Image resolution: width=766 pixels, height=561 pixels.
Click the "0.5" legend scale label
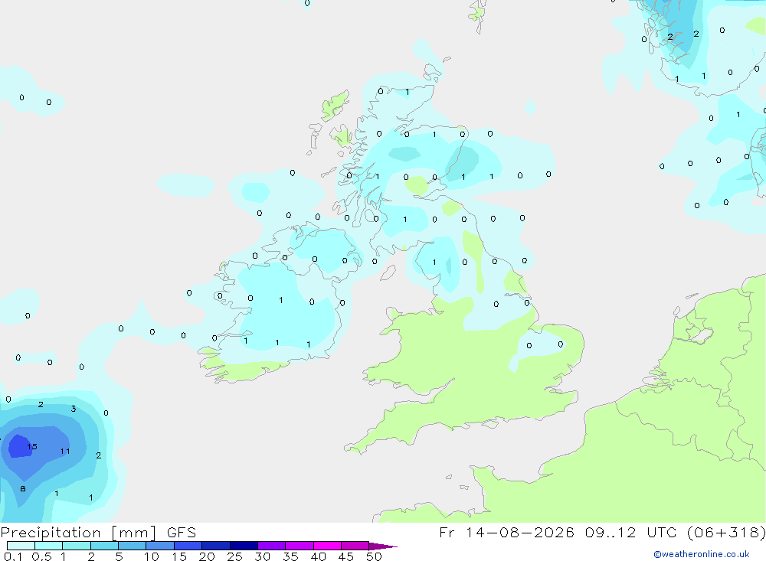point(41,556)
